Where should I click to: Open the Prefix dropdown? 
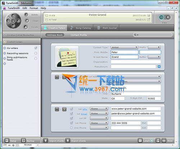[154, 47]
